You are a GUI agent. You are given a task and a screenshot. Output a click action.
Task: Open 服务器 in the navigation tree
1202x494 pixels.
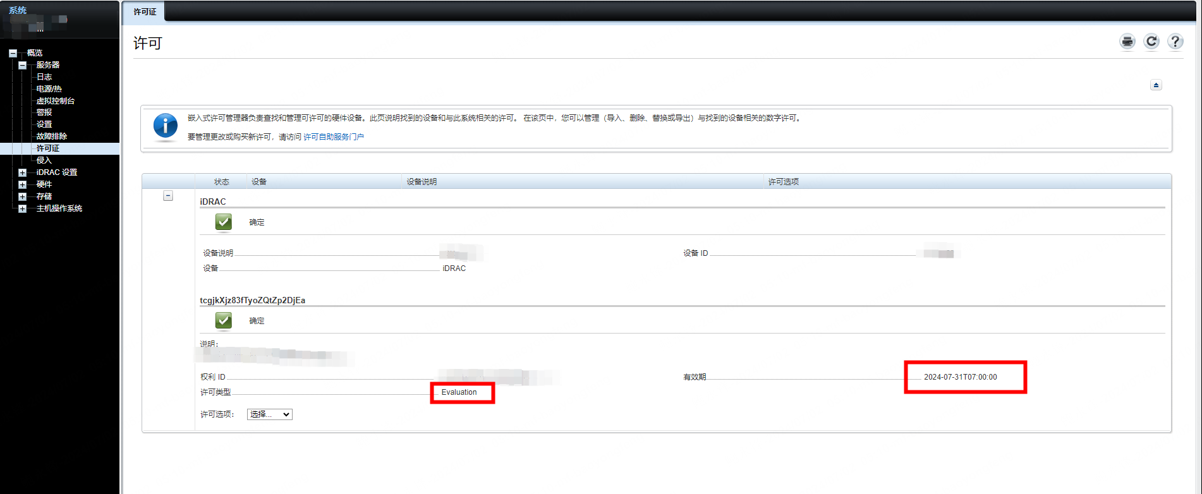point(48,65)
